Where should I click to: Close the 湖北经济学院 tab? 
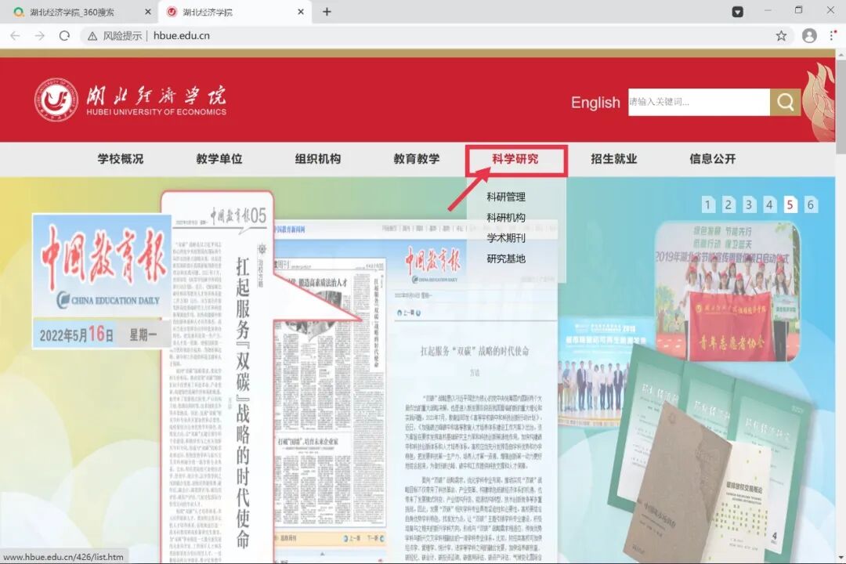click(x=301, y=11)
